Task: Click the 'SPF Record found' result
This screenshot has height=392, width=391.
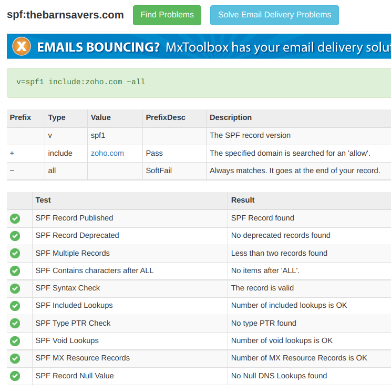Action: (x=263, y=218)
